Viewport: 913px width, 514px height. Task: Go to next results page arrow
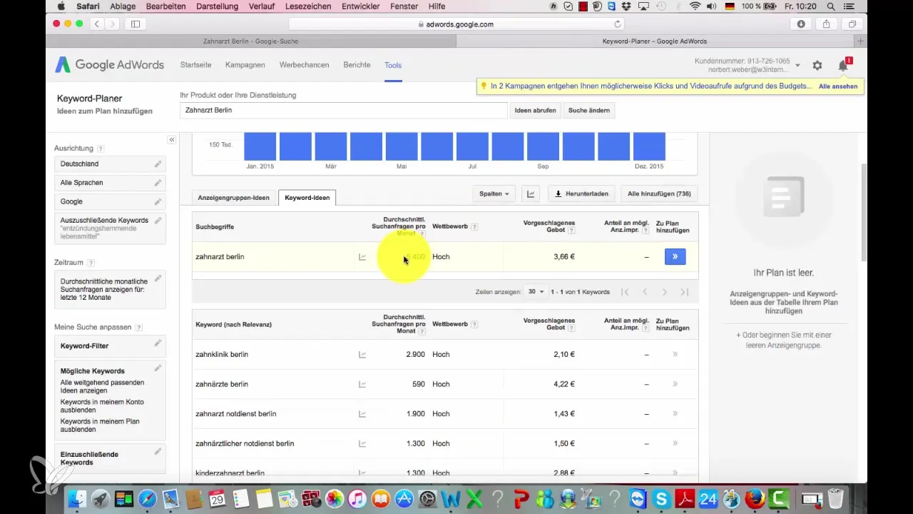click(x=664, y=292)
